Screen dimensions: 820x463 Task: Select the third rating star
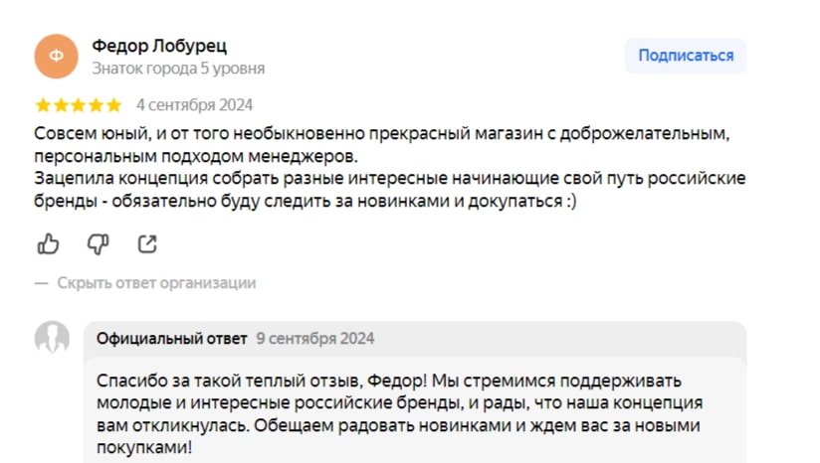coord(79,105)
